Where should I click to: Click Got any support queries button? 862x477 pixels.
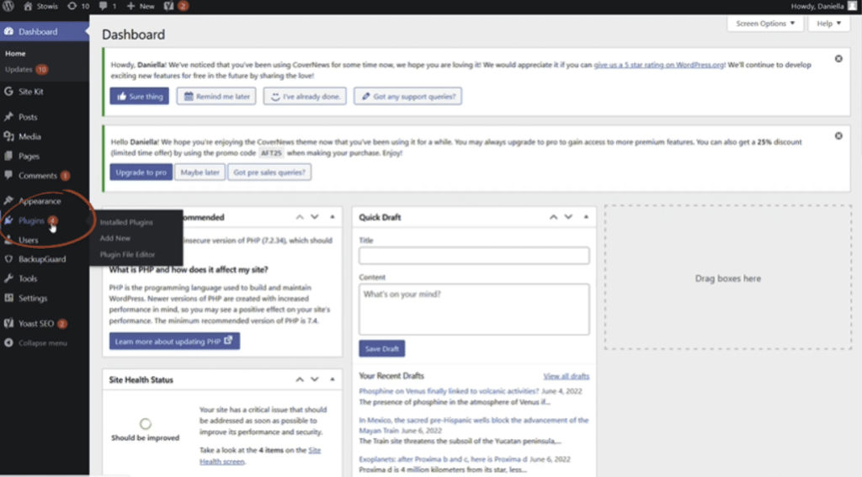408,96
